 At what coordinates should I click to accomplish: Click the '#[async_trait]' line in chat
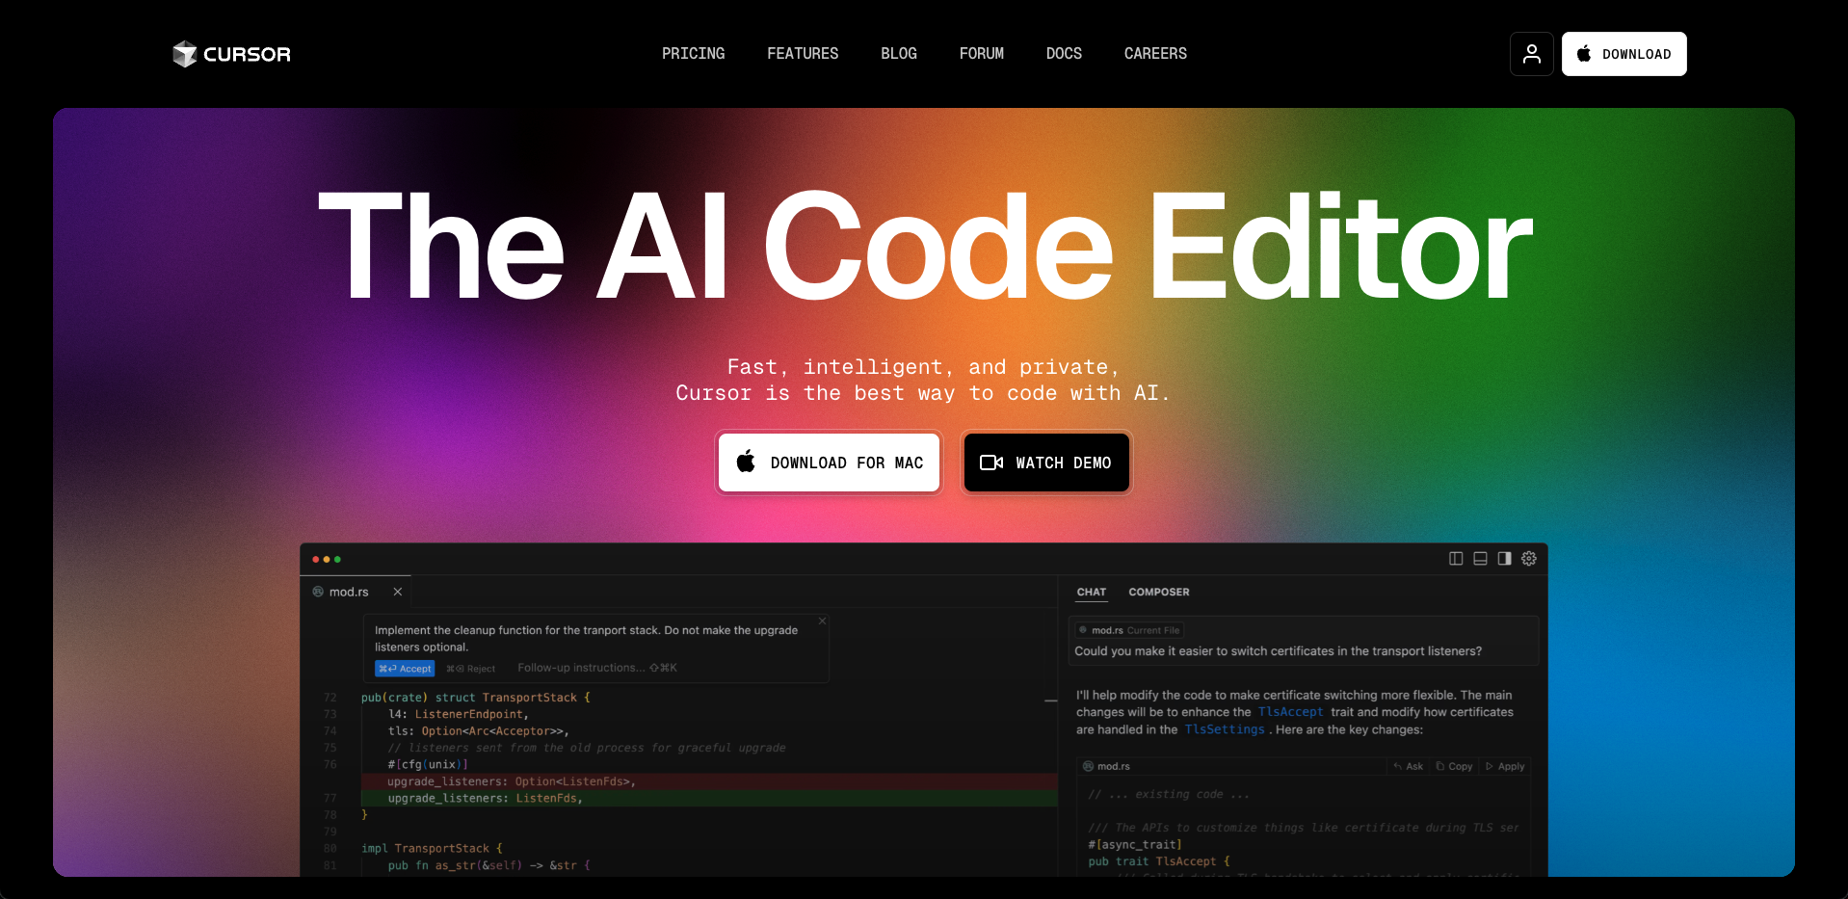pos(1135,845)
